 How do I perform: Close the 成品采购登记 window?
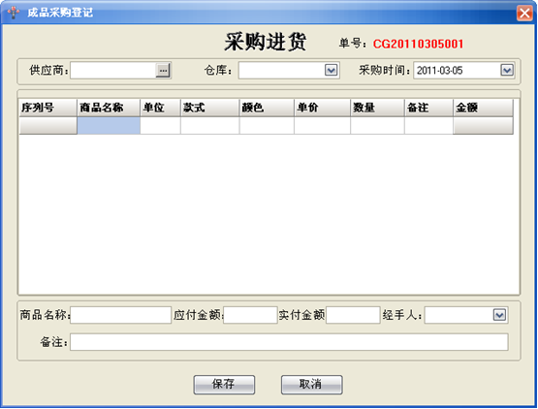(x=524, y=14)
